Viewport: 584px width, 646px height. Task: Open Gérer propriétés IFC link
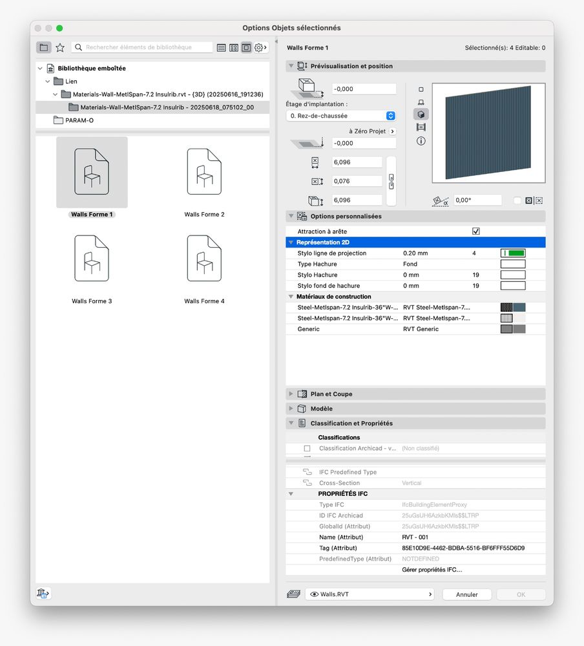pos(432,569)
